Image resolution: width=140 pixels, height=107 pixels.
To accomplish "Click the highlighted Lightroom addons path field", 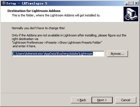I will point(58,54).
